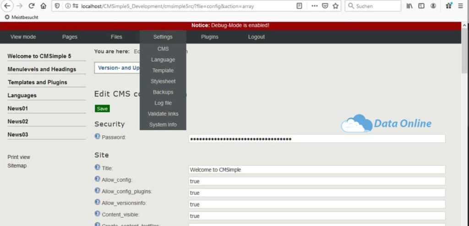Screen dimensions: 469x226
Task: Open the Firefox hamburger menu
Action: pyautogui.click(x=460, y=6)
